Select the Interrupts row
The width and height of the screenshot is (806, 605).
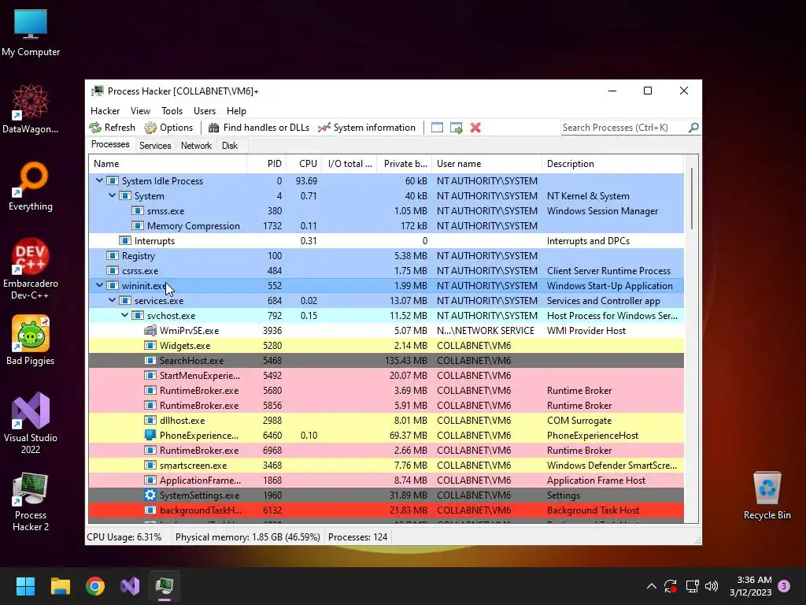coord(386,241)
